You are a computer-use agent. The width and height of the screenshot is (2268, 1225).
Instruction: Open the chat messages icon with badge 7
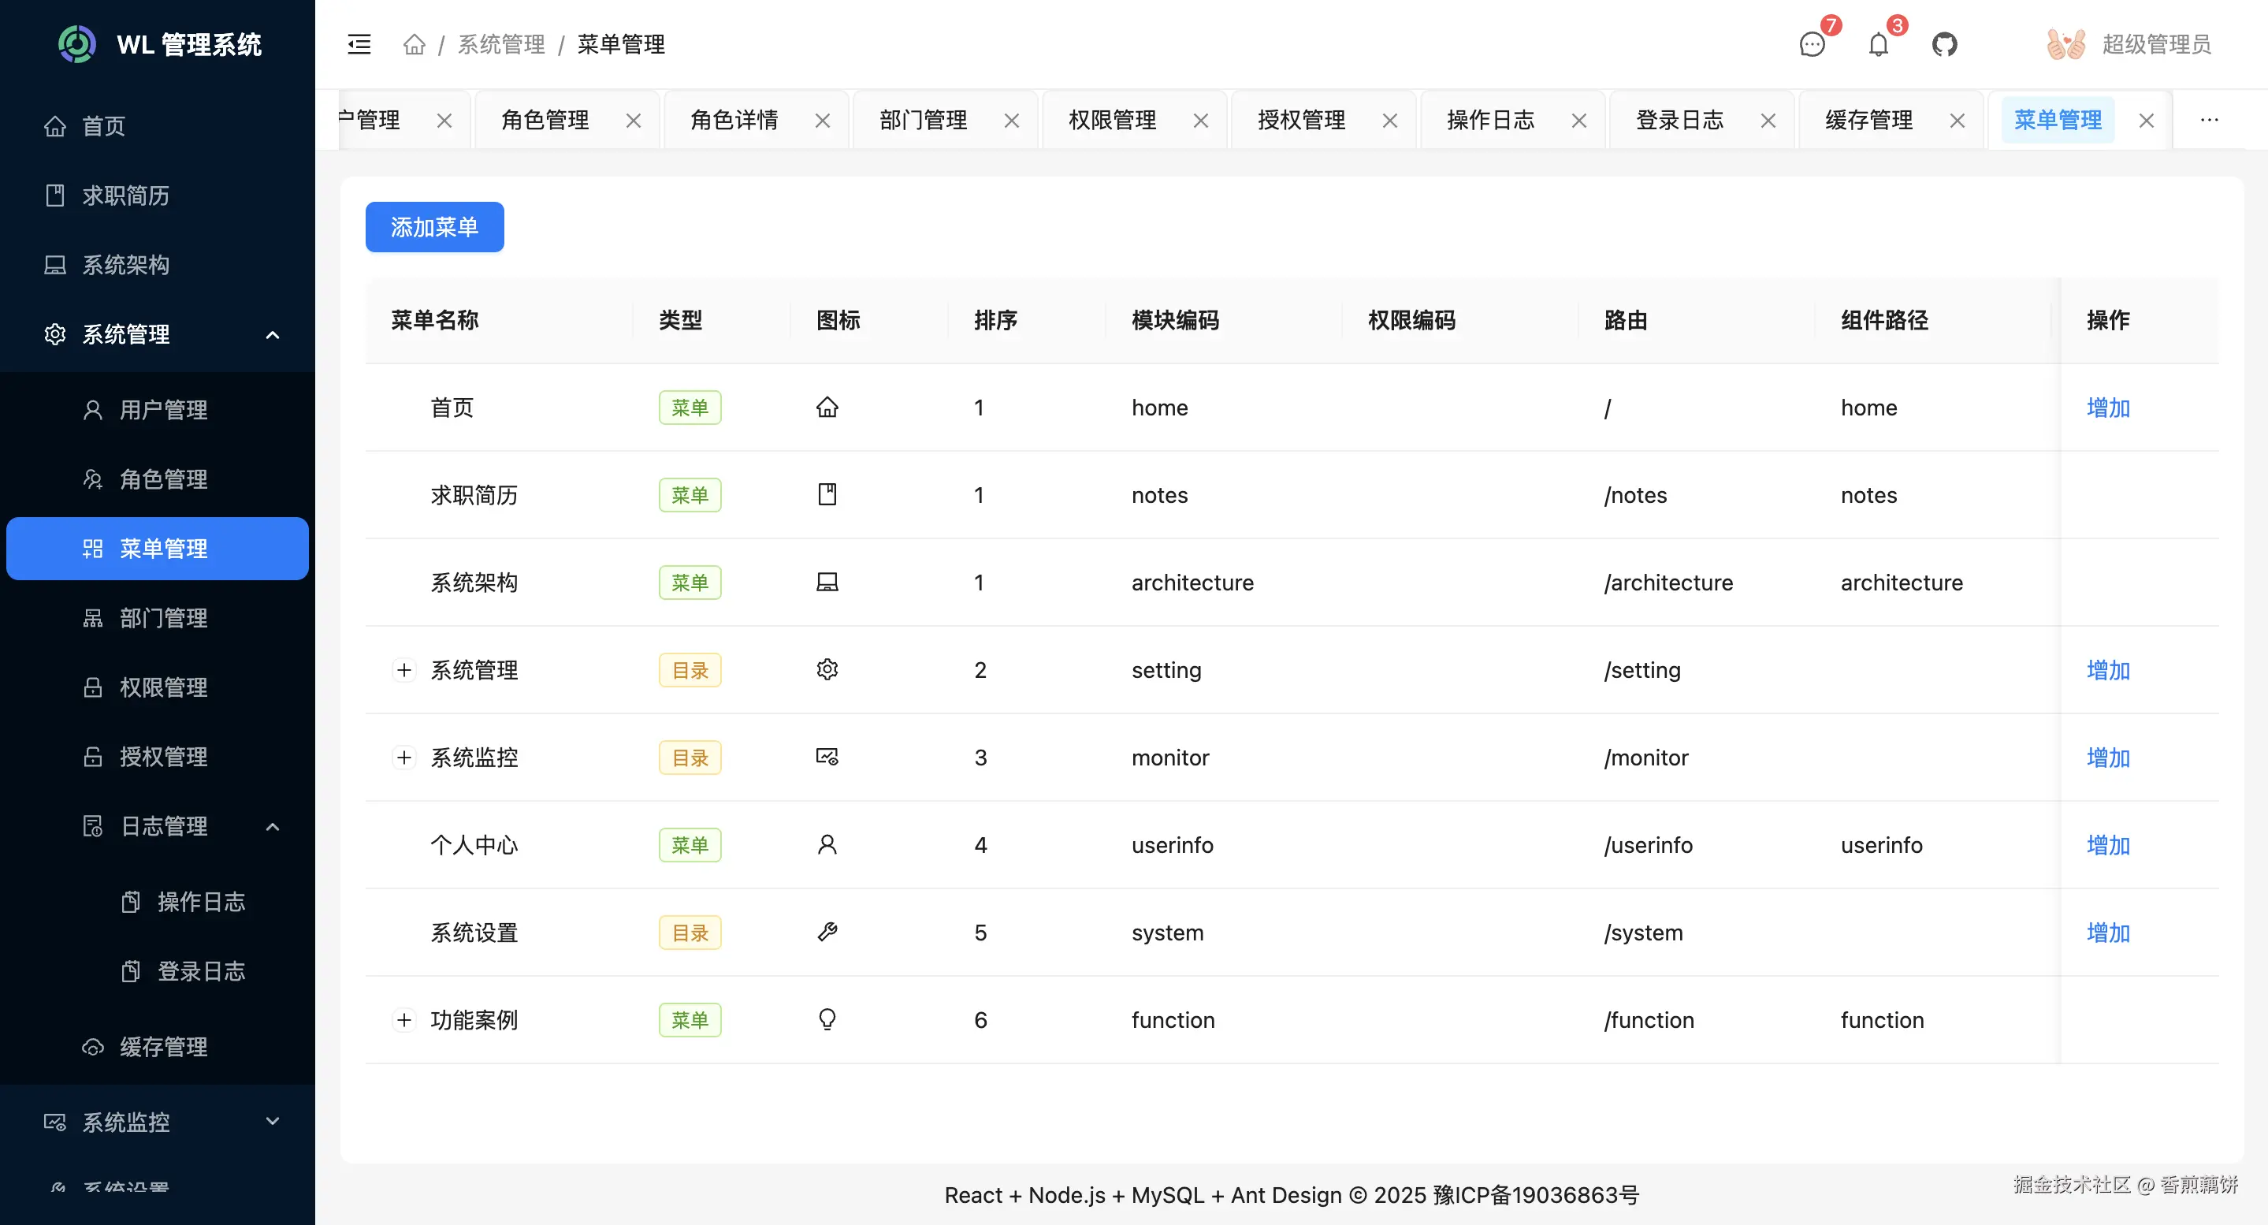(x=1812, y=44)
